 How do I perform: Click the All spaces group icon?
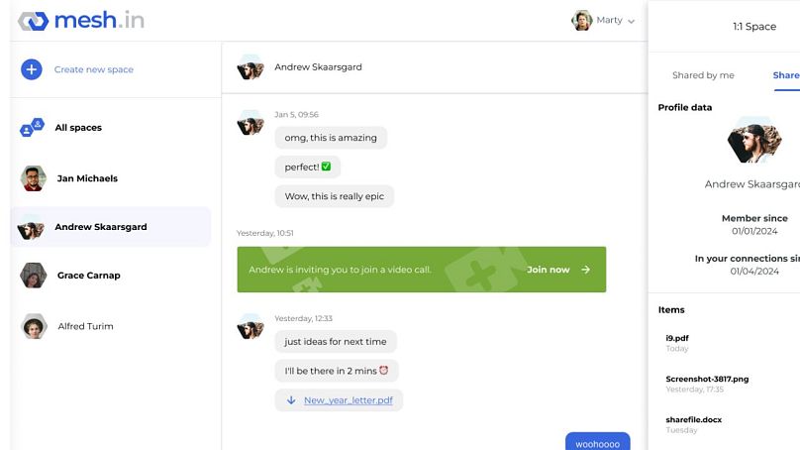coord(33,128)
